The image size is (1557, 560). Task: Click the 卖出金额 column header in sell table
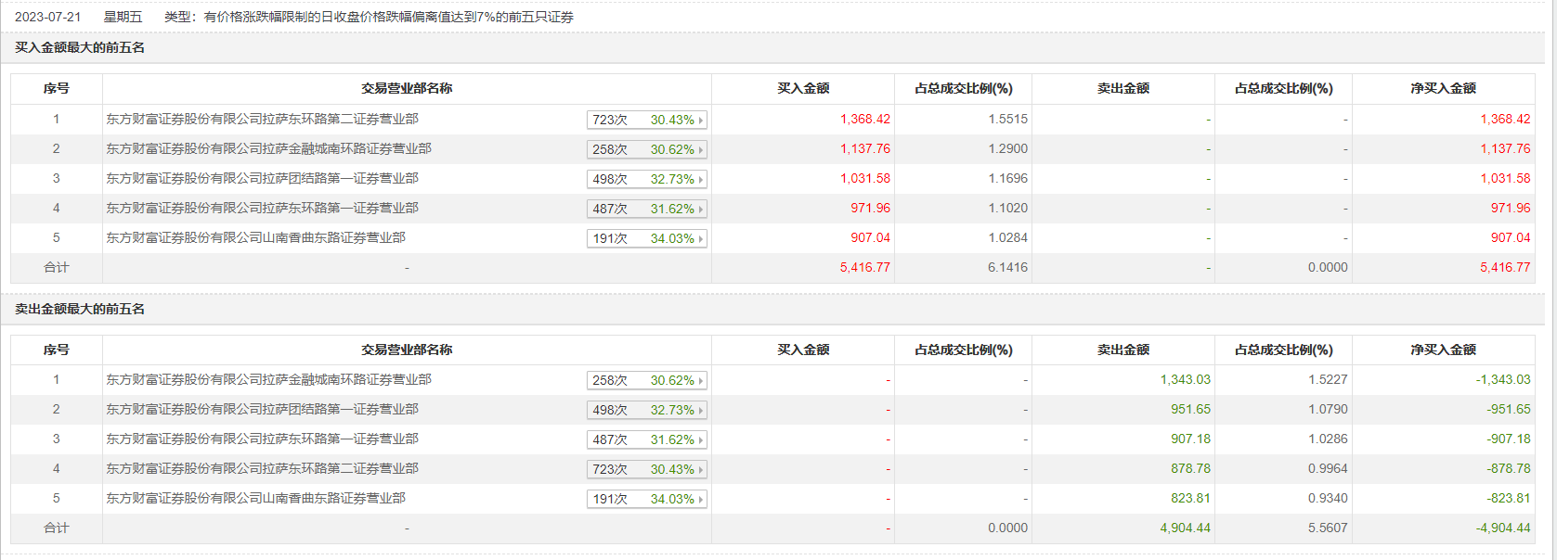(x=1122, y=350)
